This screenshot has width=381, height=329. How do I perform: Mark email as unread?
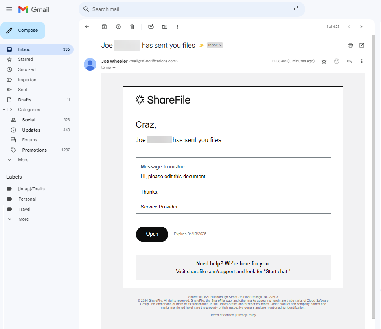tap(151, 27)
